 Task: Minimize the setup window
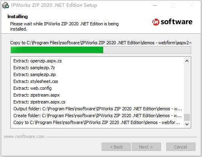point(155,5)
